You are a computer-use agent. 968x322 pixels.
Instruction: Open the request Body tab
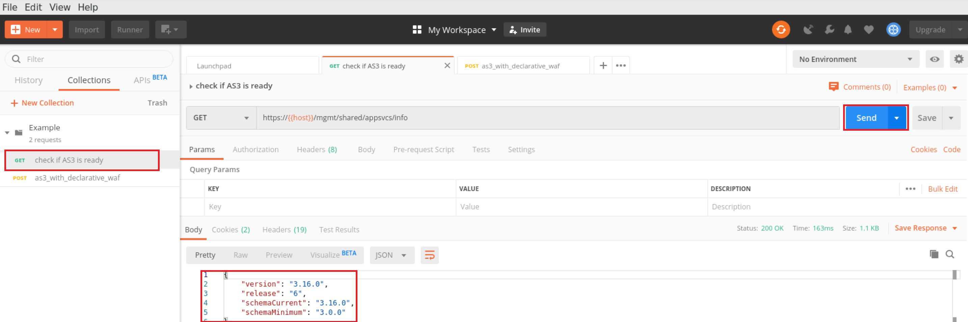click(x=367, y=150)
